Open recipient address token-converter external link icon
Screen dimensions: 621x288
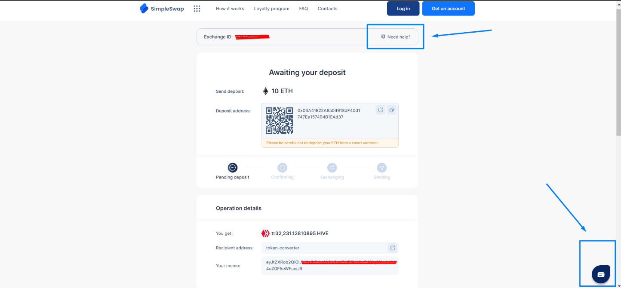(x=393, y=248)
